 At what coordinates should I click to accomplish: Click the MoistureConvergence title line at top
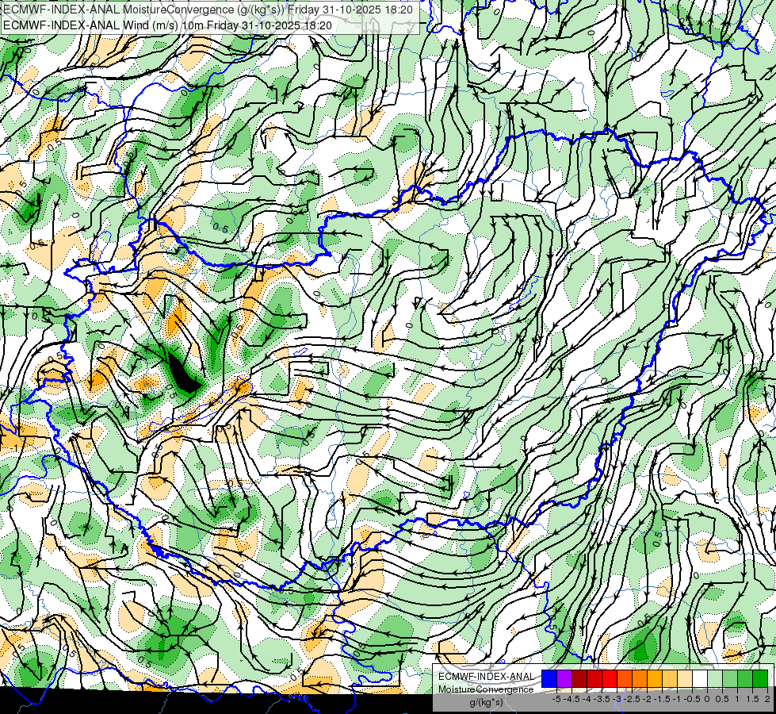(x=208, y=10)
